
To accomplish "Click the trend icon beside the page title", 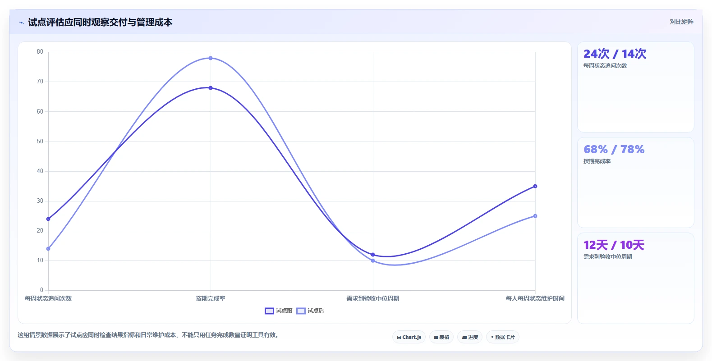I will (x=21, y=23).
